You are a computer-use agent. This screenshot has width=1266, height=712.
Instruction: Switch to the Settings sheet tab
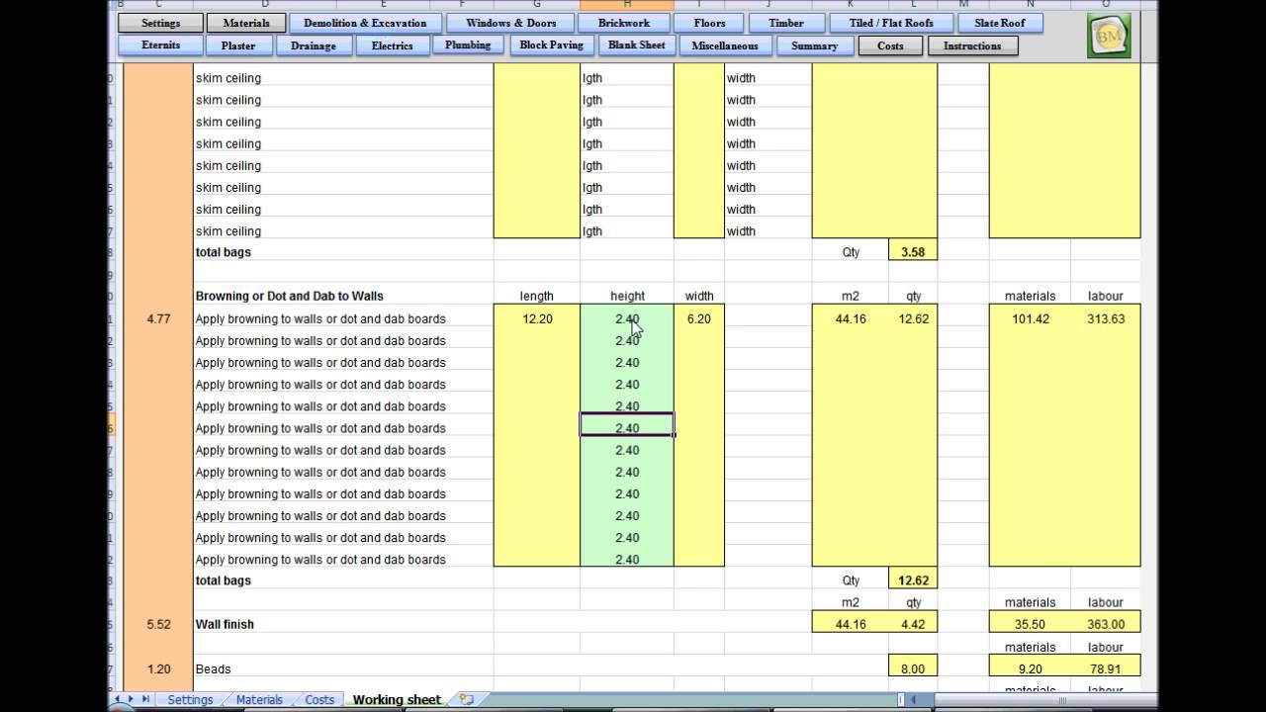click(190, 699)
